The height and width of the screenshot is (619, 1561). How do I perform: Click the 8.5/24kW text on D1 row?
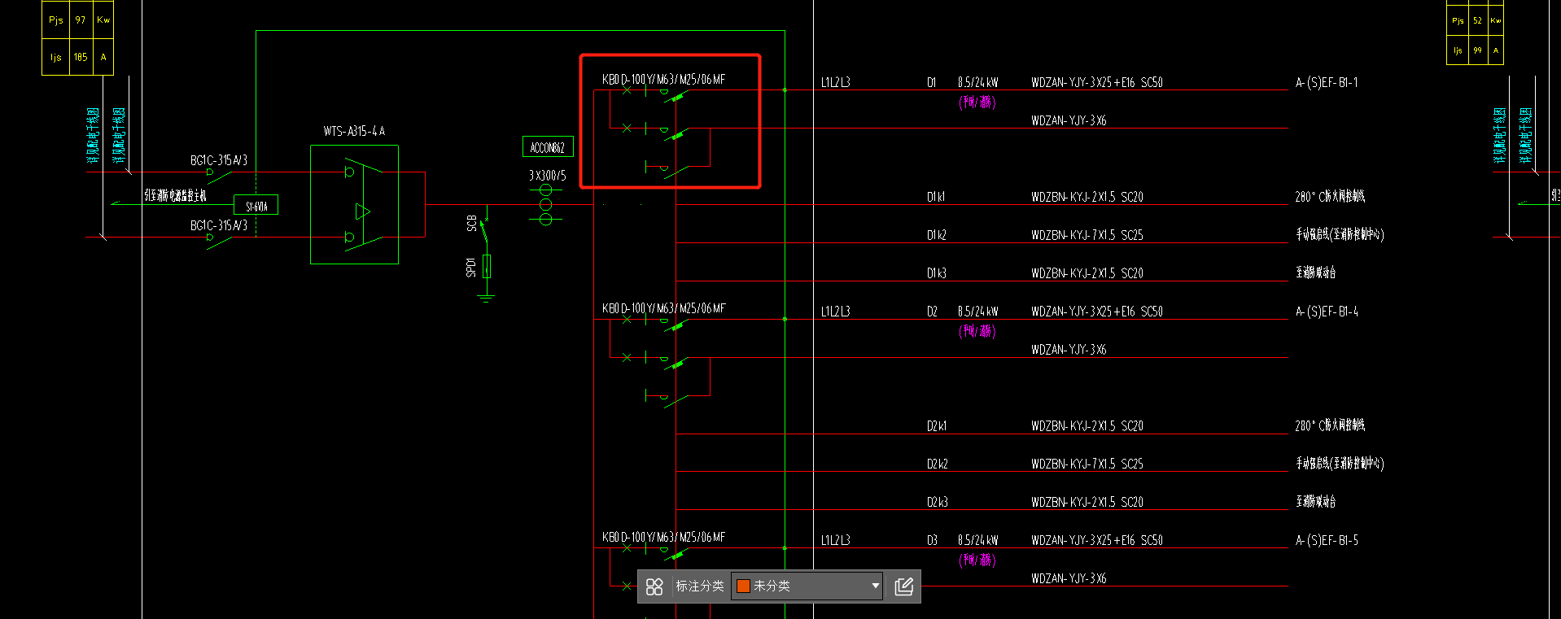coord(977,82)
